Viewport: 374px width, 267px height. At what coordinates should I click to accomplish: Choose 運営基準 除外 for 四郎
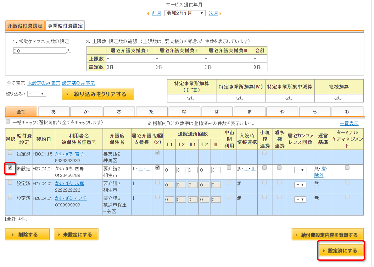point(319,175)
